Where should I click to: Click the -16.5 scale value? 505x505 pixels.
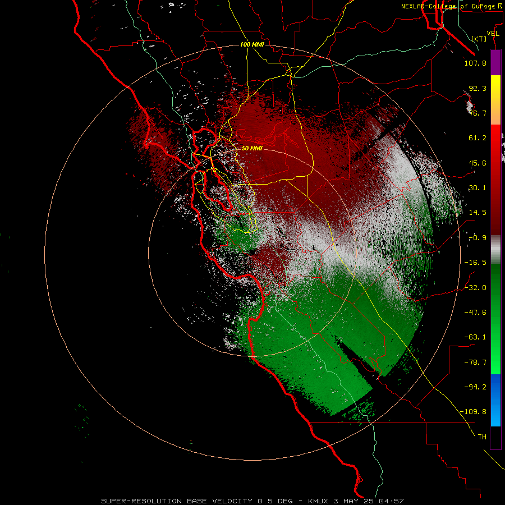pos(475,263)
